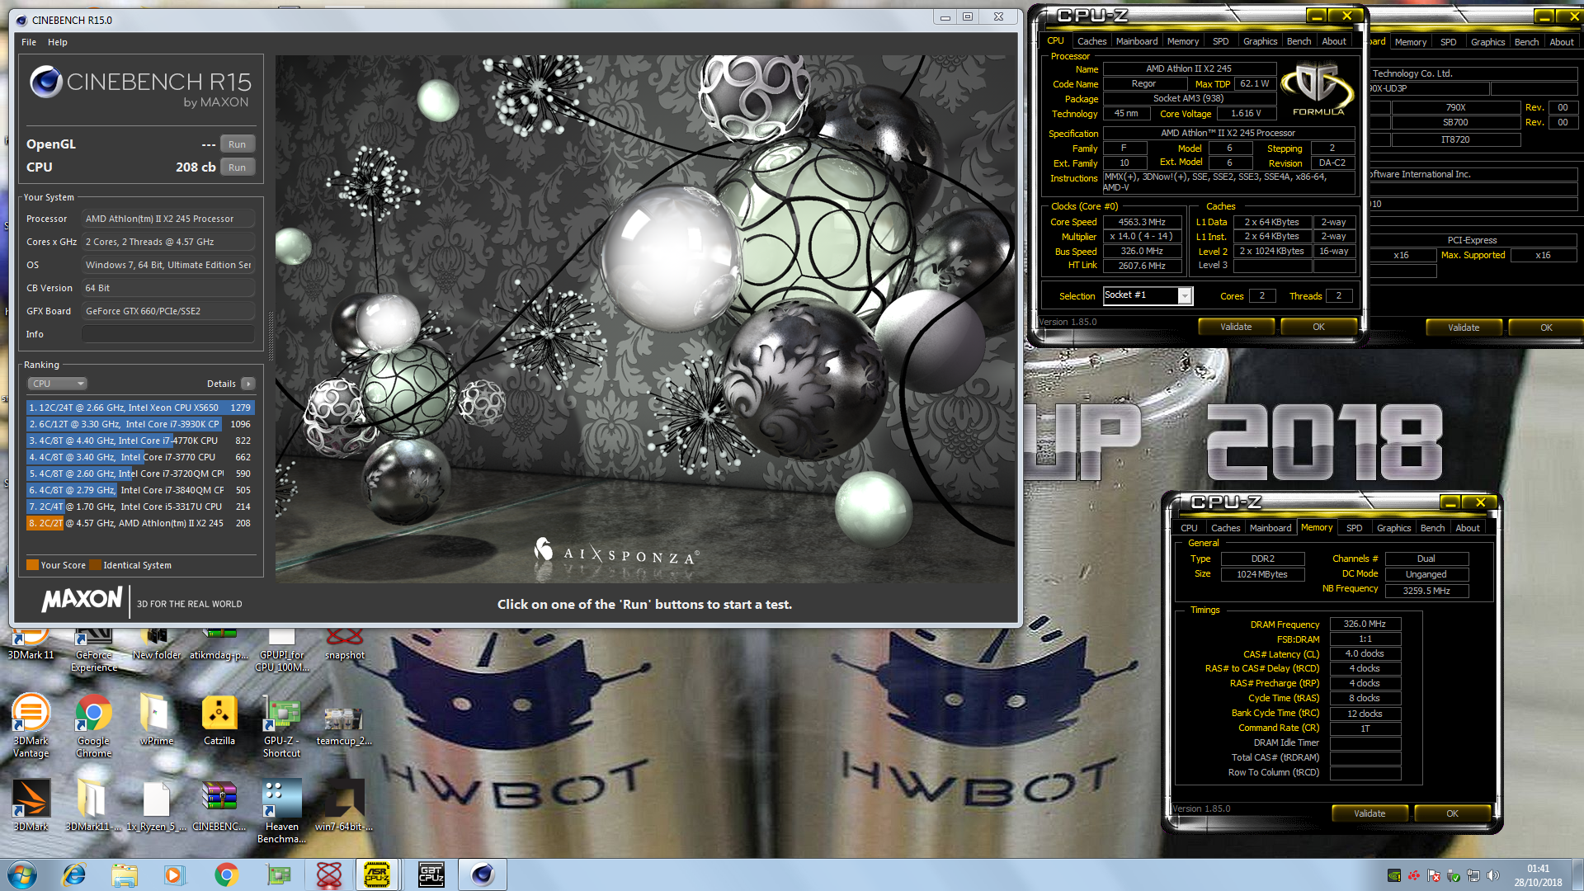The width and height of the screenshot is (1584, 891).
Task: Click Validate in the CPU tab CPU-Z window
Action: [1236, 327]
